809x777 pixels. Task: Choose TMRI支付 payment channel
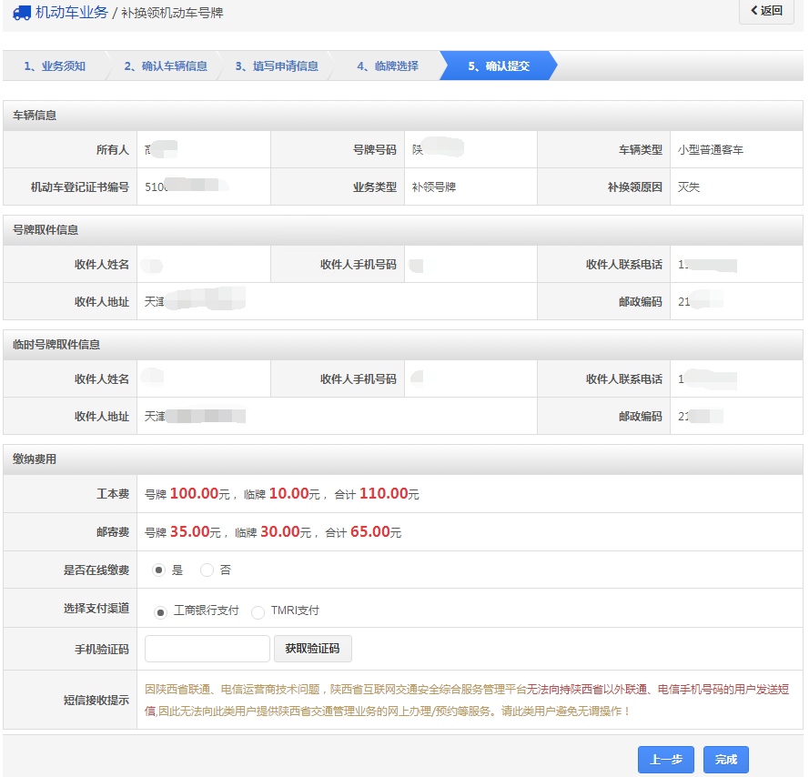tap(258, 611)
